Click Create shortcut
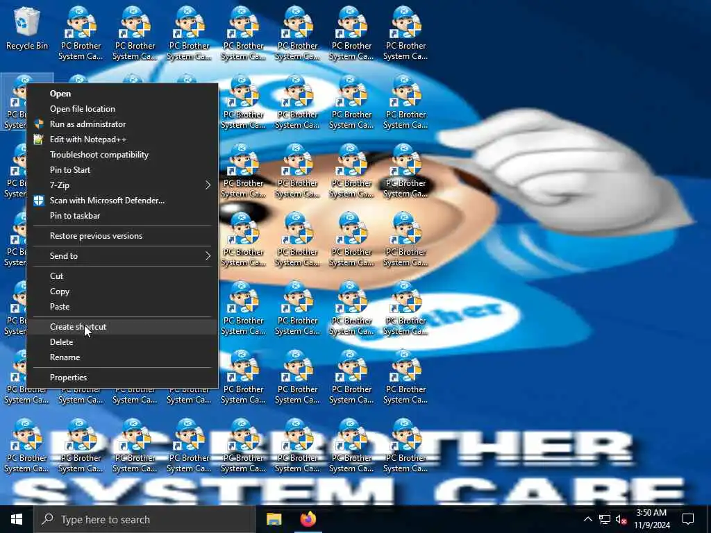The image size is (711, 533). click(x=122, y=327)
